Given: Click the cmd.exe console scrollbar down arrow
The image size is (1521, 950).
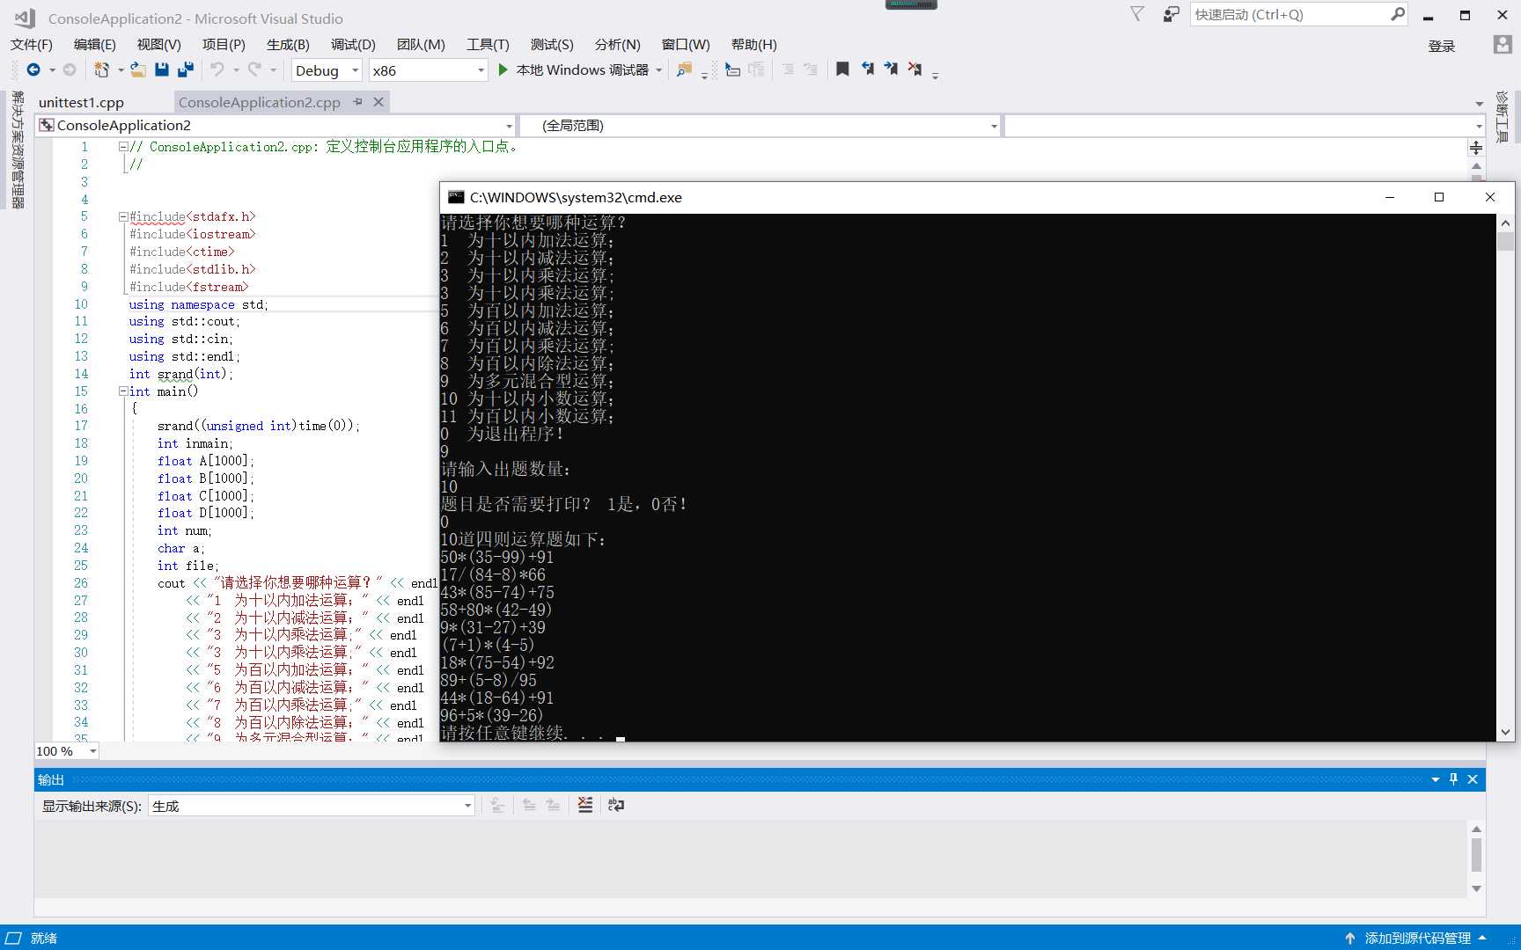Looking at the screenshot, I should coord(1505,731).
